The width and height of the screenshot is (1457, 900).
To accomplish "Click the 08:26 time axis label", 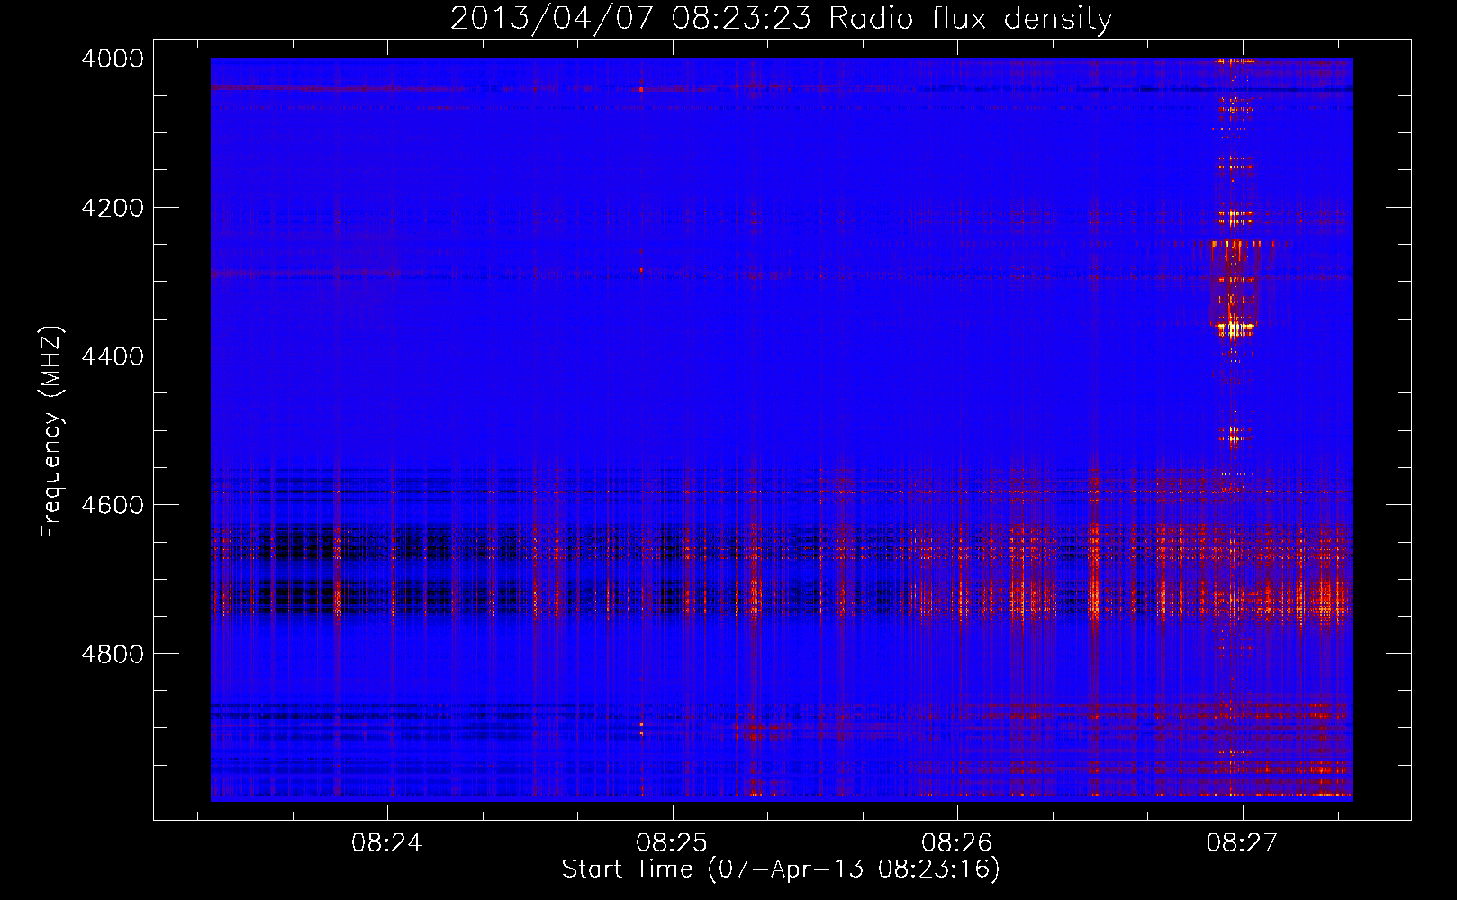I will [x=957, y=843].
